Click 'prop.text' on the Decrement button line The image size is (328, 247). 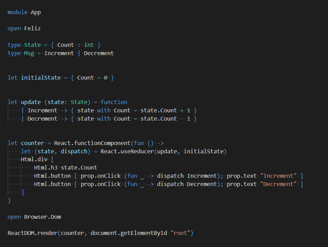coord(242,184)
